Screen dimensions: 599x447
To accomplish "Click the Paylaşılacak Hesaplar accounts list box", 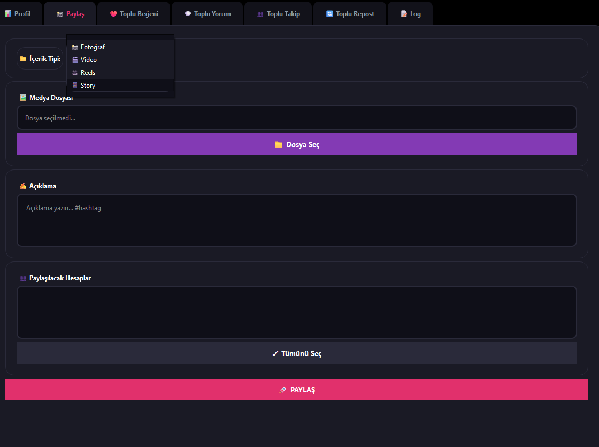I will click(x=297, y=312).
